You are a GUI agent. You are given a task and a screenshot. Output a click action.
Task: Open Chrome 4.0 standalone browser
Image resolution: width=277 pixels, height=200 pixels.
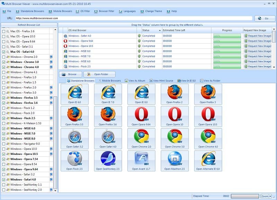pyautogui.click(x=208, y=138)
